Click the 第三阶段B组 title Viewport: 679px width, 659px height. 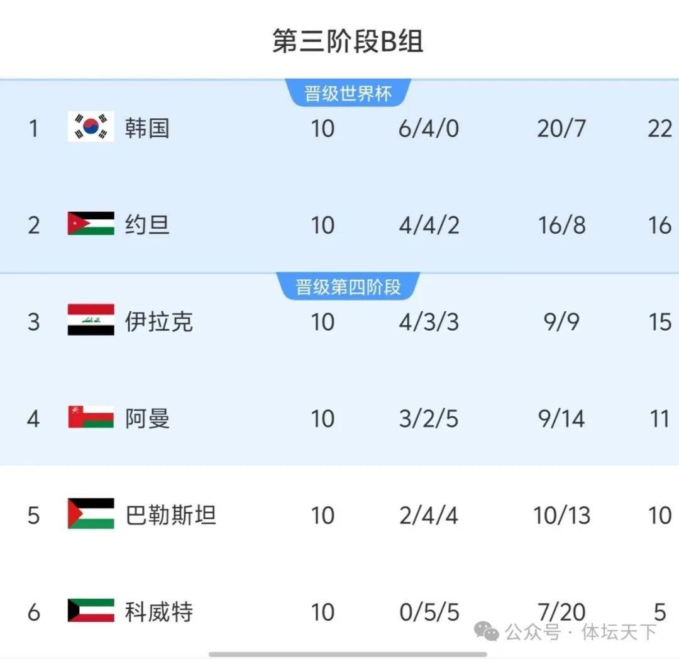pos(348,42)
